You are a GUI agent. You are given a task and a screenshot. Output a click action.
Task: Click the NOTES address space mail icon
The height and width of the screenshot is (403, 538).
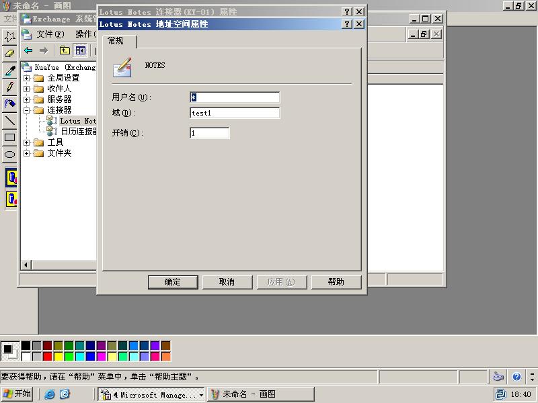pos(122,67)
